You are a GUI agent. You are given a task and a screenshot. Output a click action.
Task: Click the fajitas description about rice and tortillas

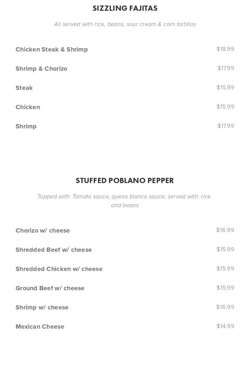[125, 24]
